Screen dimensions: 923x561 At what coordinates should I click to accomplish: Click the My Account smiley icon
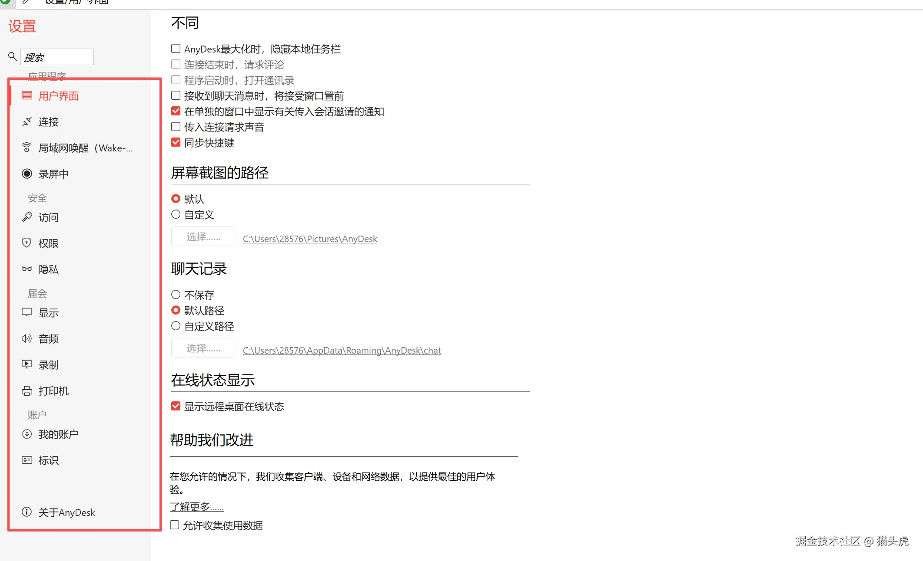27,434
